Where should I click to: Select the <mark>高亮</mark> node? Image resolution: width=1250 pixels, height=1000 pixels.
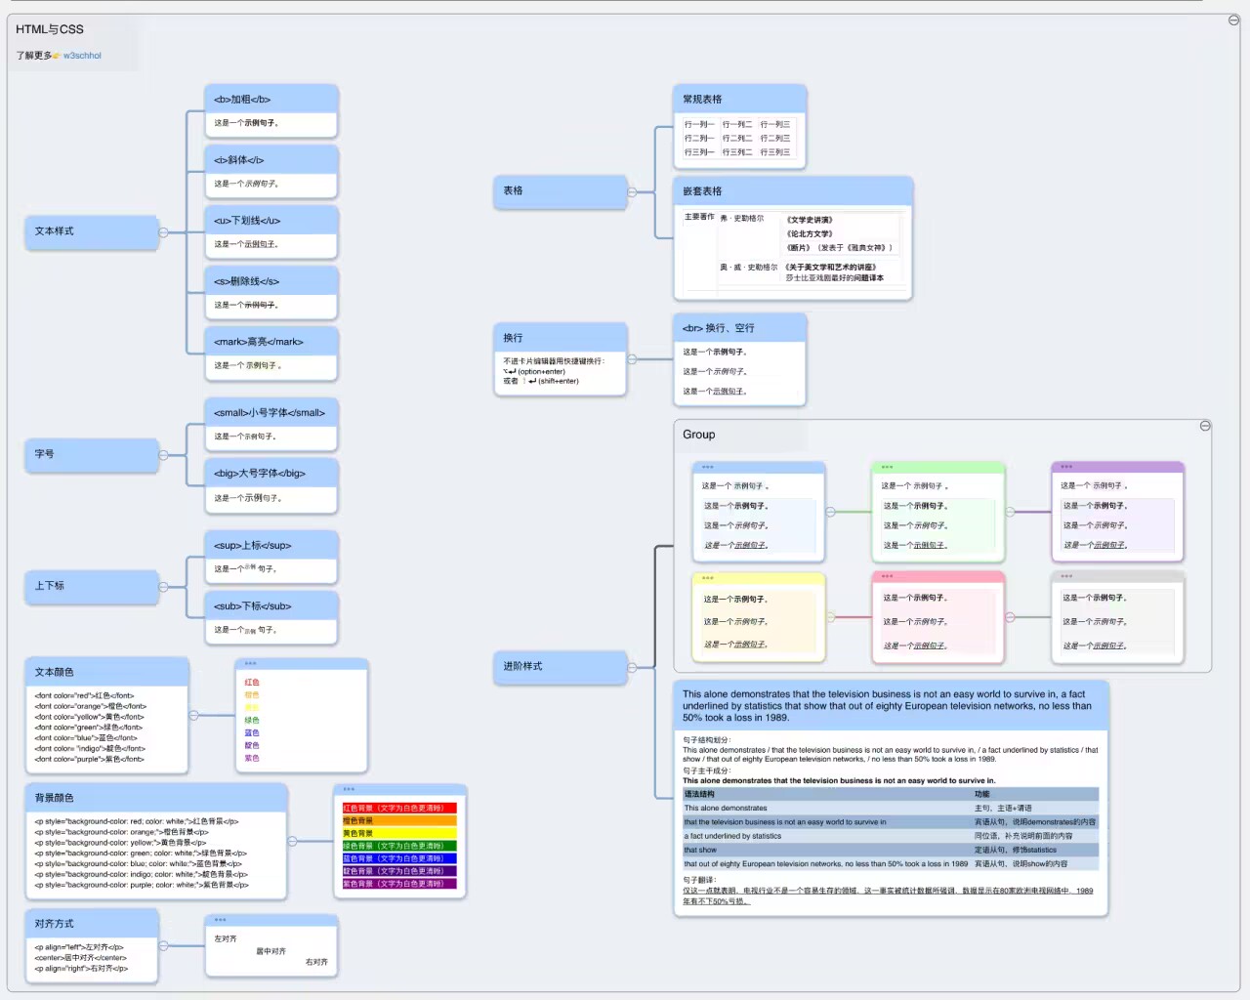point(271,342)
